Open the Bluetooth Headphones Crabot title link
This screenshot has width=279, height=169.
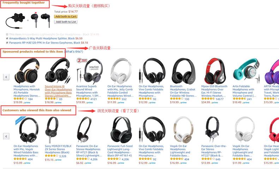coord(183,91)
